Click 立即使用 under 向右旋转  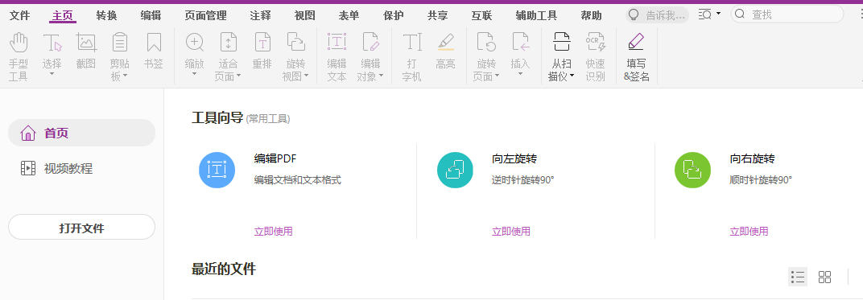point(749,232)
